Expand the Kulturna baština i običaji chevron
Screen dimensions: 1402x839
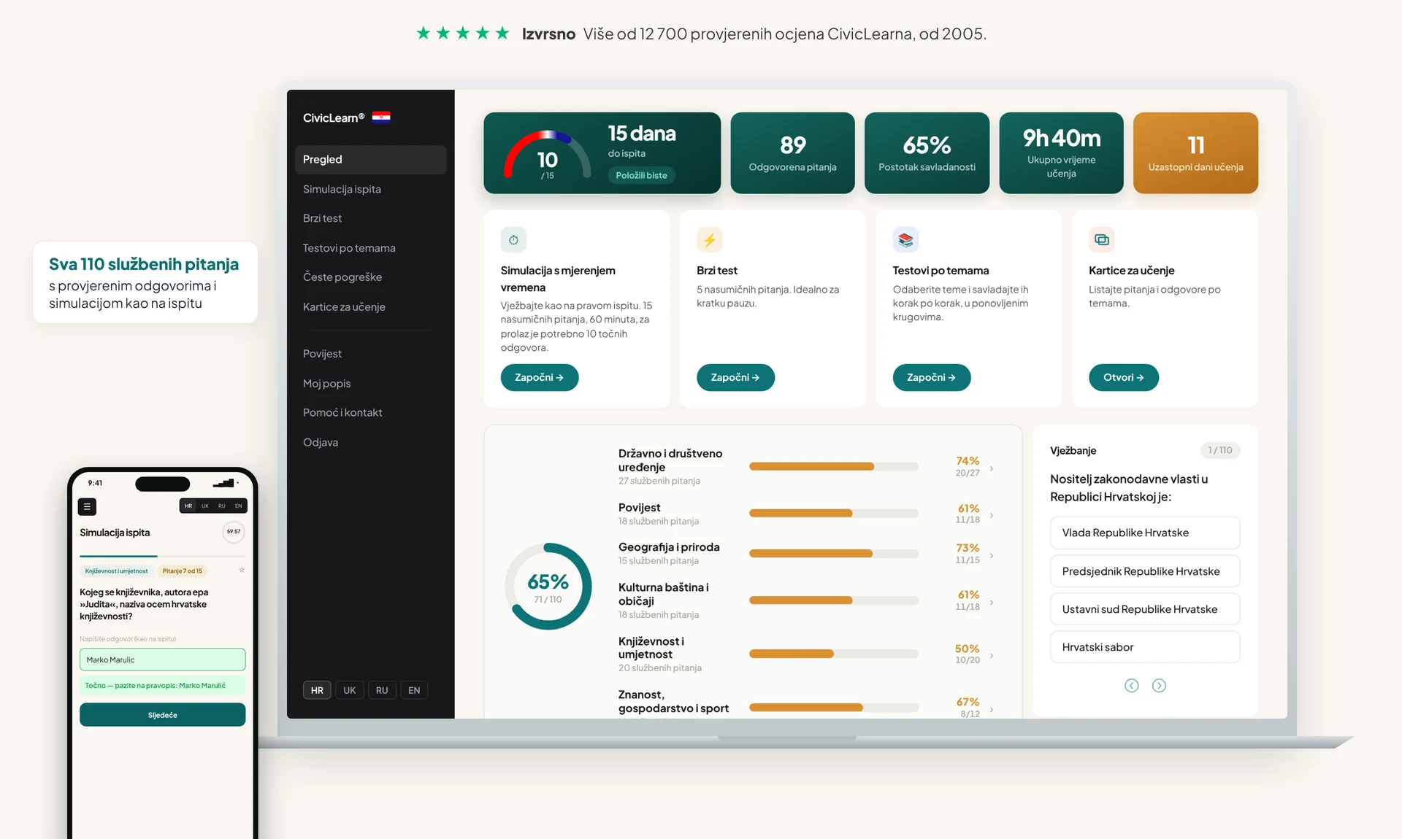point(992,603)
